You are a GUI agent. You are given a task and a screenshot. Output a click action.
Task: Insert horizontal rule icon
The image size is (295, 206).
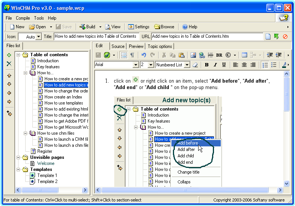[210, 55]
